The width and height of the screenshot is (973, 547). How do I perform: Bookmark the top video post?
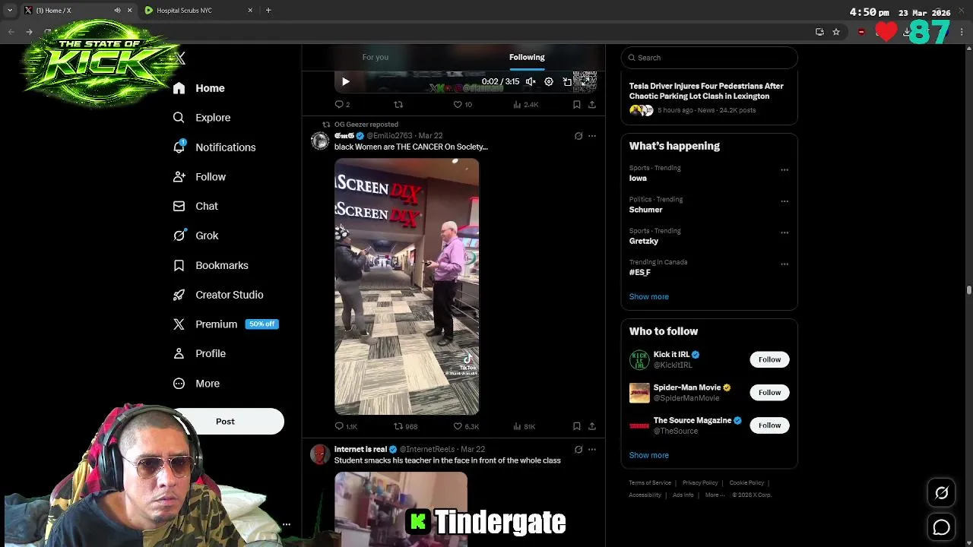(577, 104)
